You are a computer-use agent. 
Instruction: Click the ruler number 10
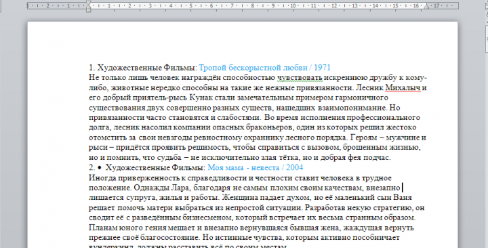pyautogui.click(x=293, y=5)
